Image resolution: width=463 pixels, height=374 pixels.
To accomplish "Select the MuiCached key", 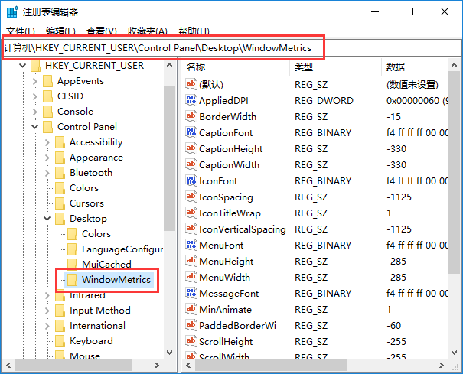I will [106, 264].
